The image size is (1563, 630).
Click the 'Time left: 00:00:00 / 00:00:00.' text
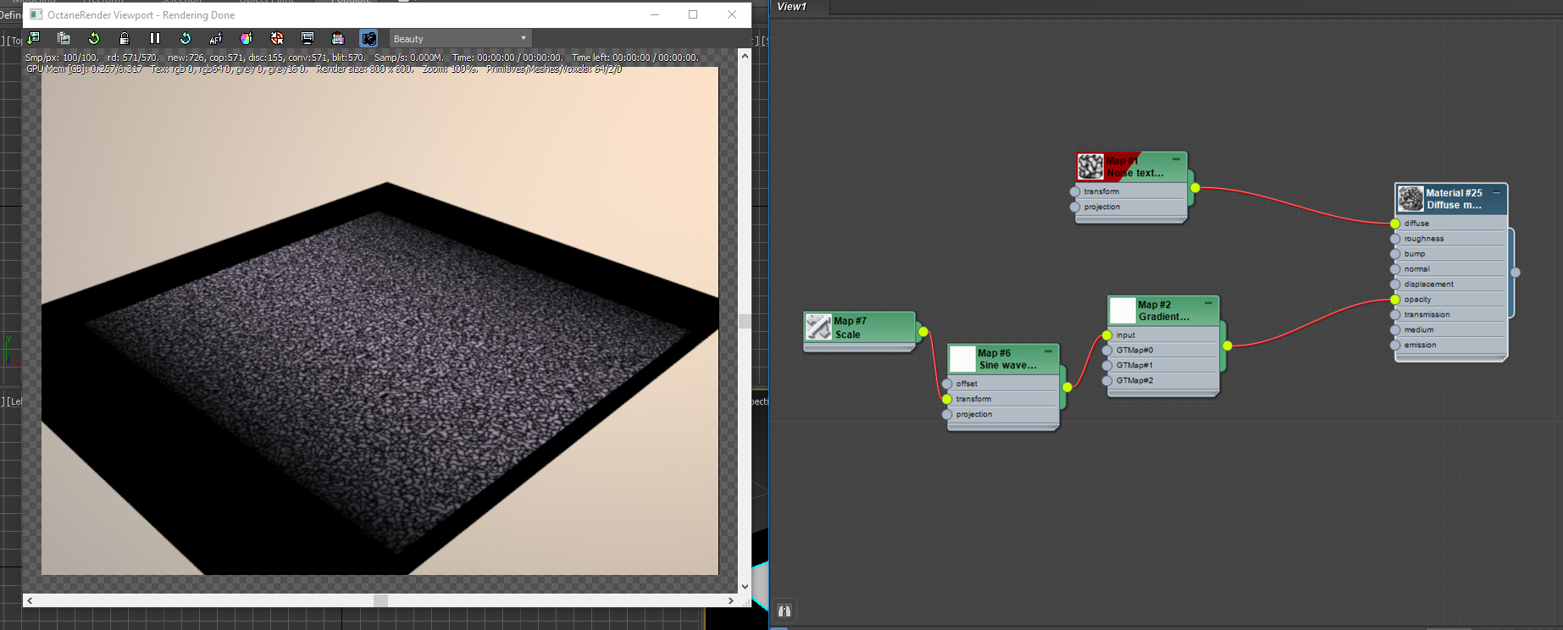(x=635, y=58)
